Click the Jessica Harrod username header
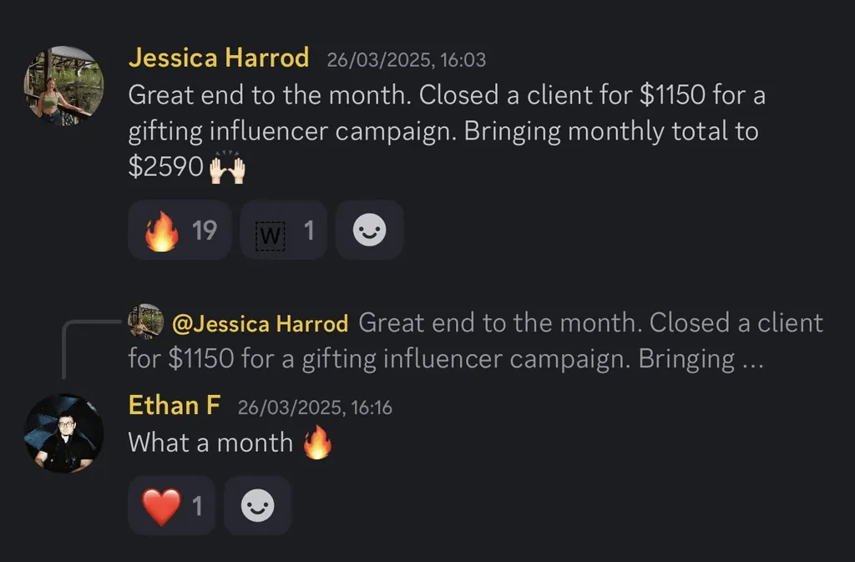This screenshot has height=562, width=855. [219, 58]
